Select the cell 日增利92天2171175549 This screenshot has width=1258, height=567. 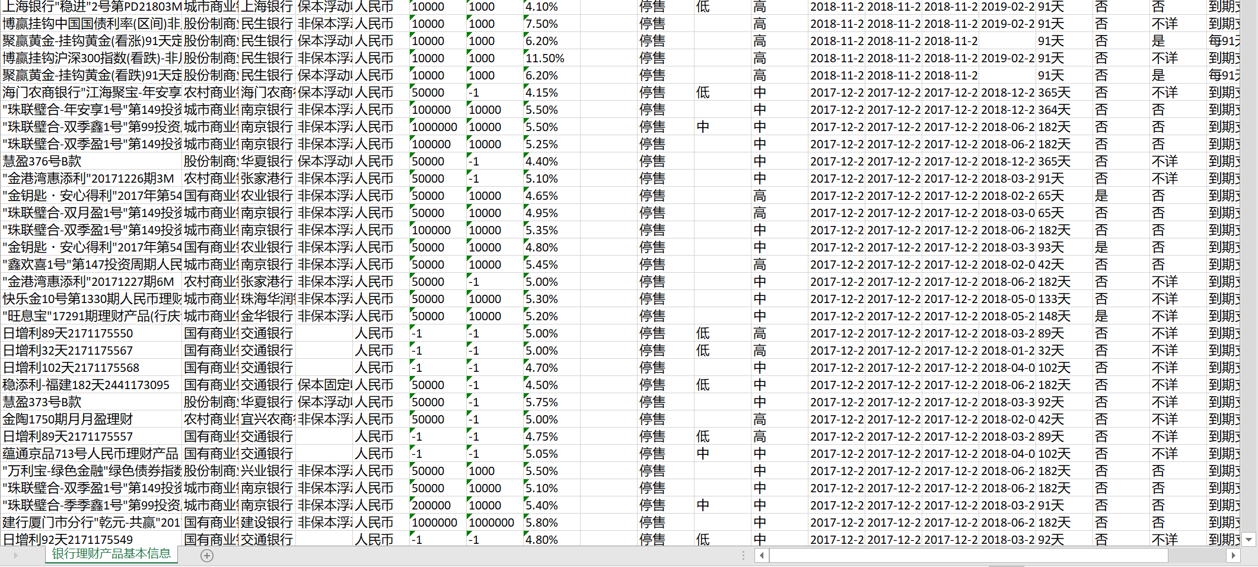tap(91, 540)
